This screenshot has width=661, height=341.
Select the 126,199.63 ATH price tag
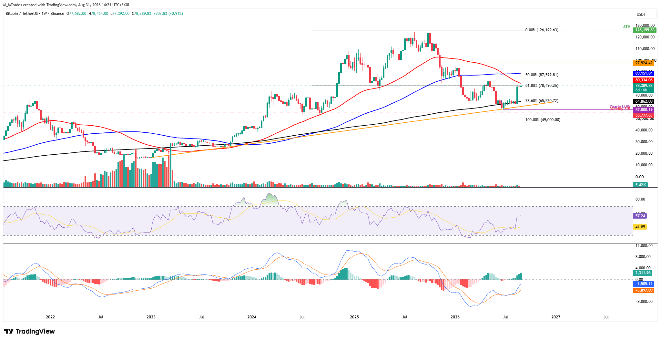645,30
